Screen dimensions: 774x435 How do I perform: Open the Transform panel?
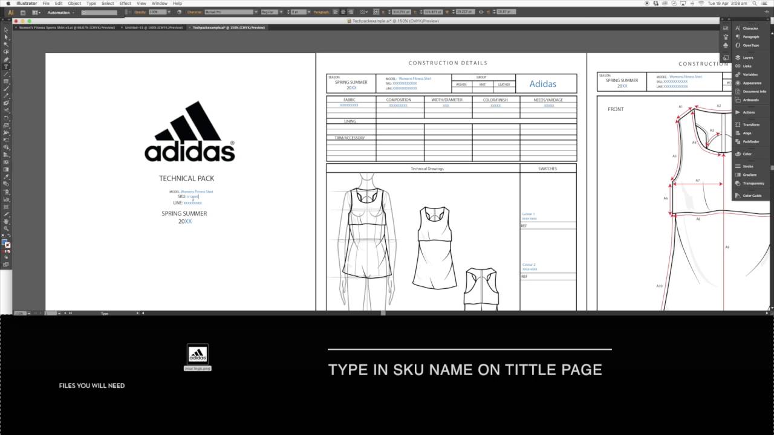tap(750, 124)
